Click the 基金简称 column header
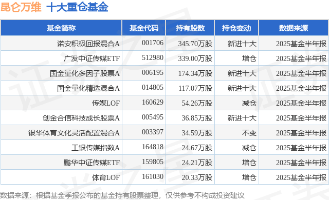The width and height of the screenshot is (329, 200). click(x=61, y=28)
